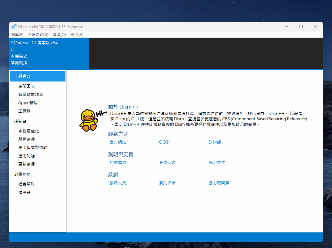Open 管理啟動項目 in the sidebar
This screenshot has width=332, height=248.
pyautogui.click(x=31, y=95)
